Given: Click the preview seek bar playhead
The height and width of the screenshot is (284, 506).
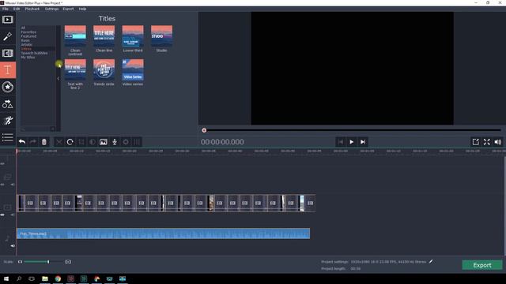Looking at the screenshot, I should click(x=204, y=130).
